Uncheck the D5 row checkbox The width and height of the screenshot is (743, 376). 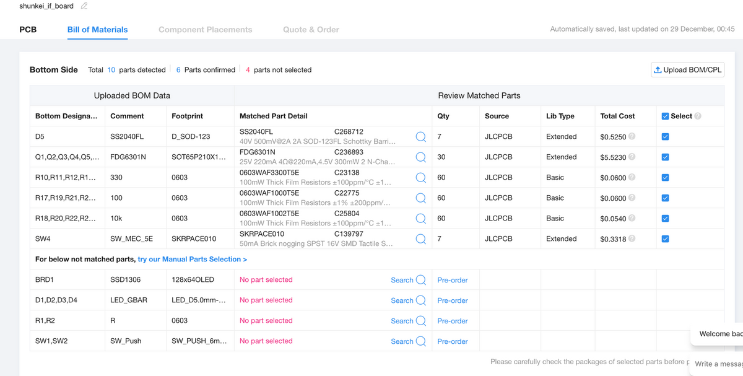click(x=665, y=136)
